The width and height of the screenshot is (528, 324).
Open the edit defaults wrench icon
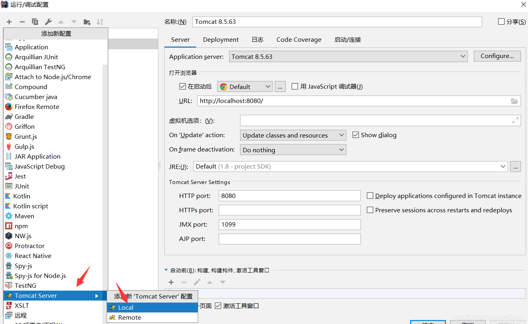pyautogui.click(x=48, y=22)
